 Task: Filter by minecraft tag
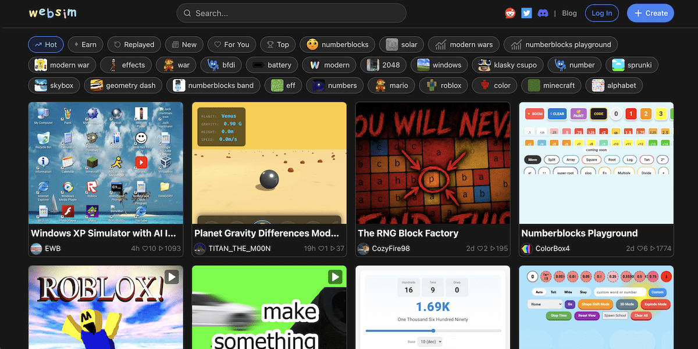551,85
